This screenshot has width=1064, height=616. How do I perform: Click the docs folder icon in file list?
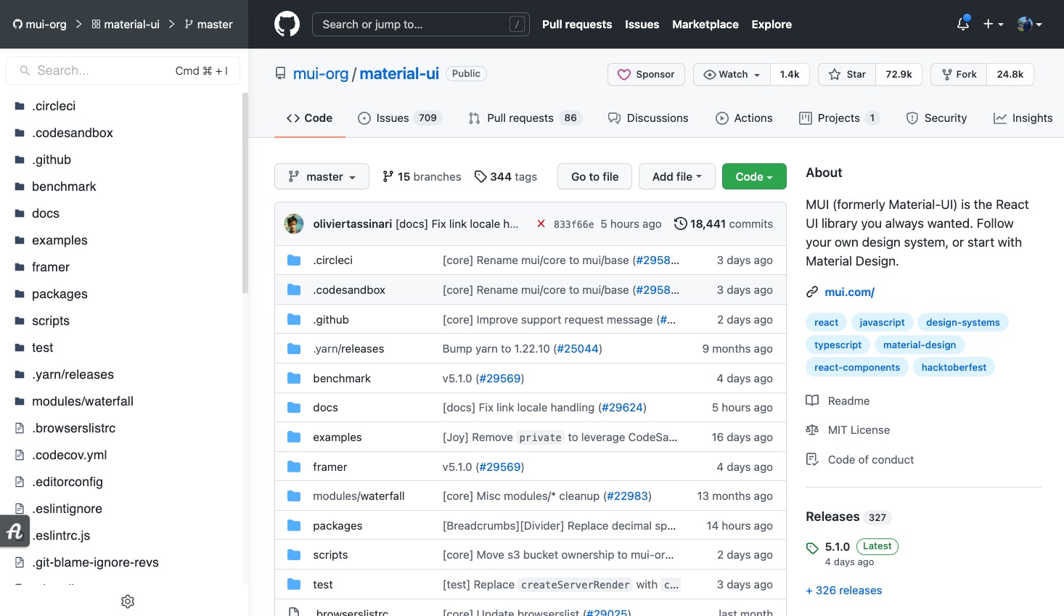pos(294,407)
